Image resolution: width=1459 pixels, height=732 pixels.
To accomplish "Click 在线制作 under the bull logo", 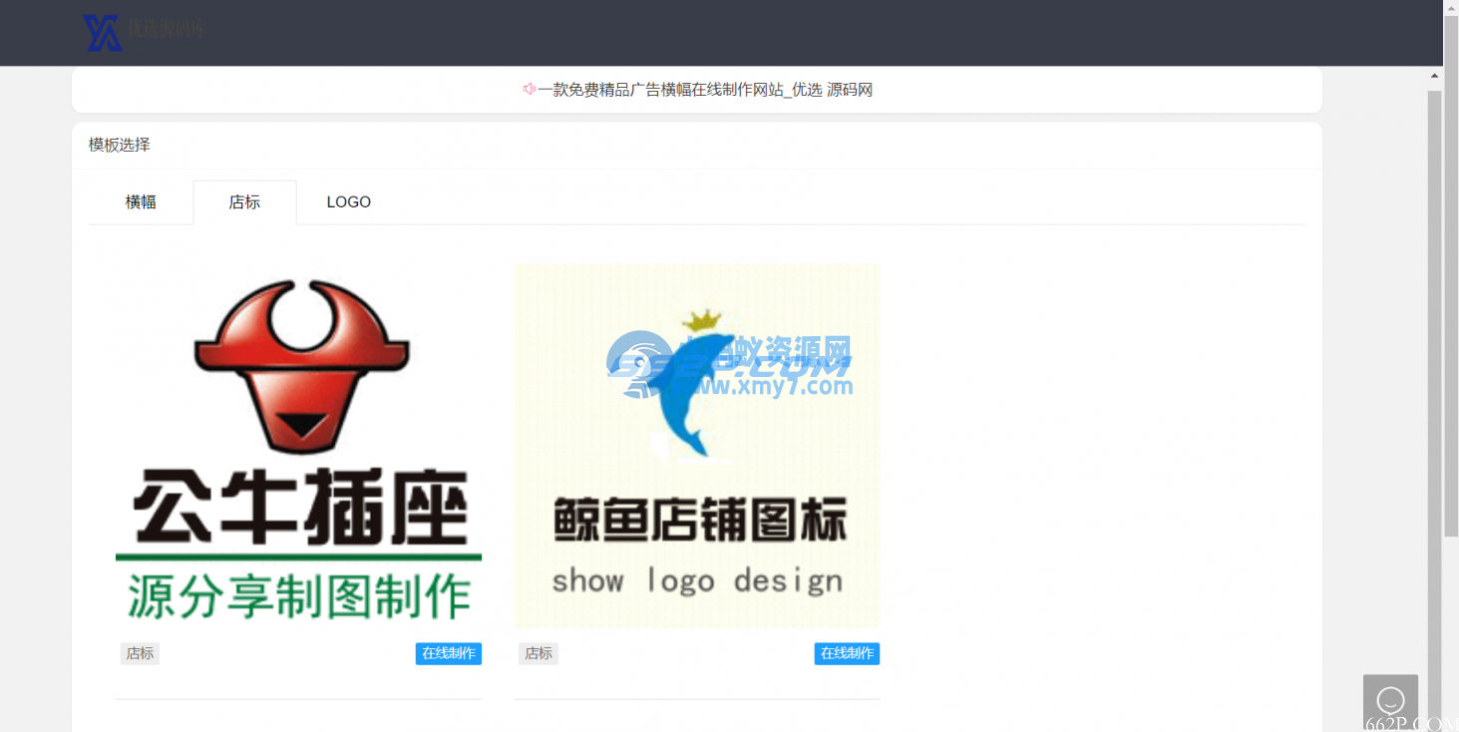I will coord(448,653).
